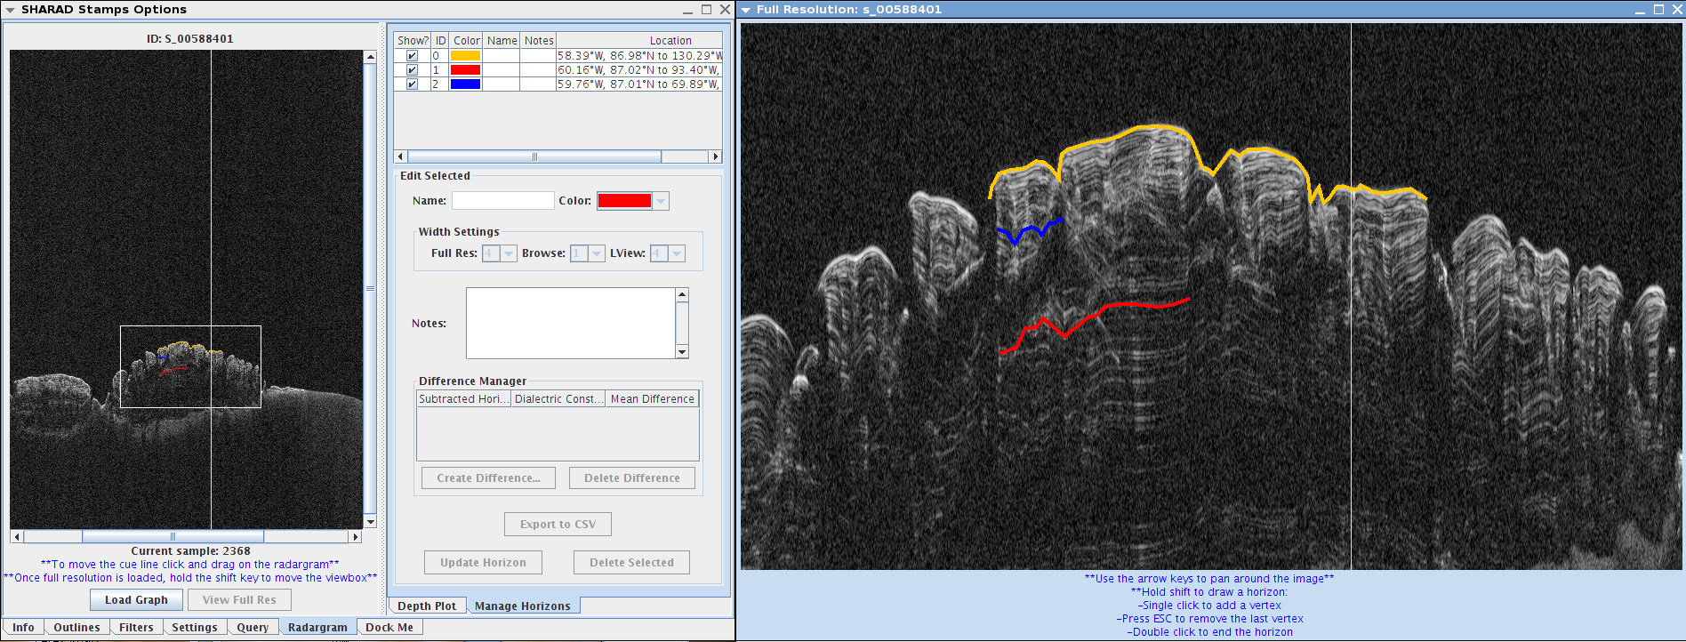
Task: Open the Color dropdown in Edit Selected
Action: 661,201
